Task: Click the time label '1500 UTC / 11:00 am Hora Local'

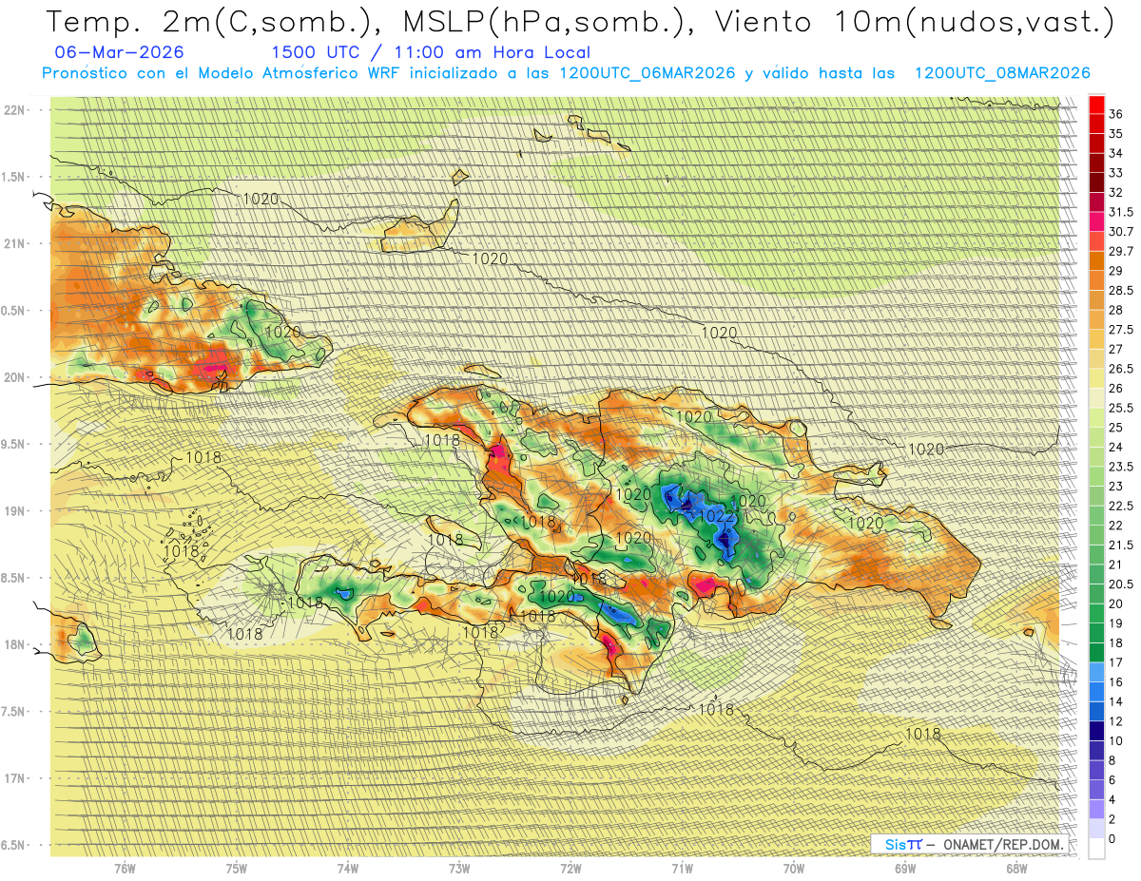Action: tap(431, 53)
